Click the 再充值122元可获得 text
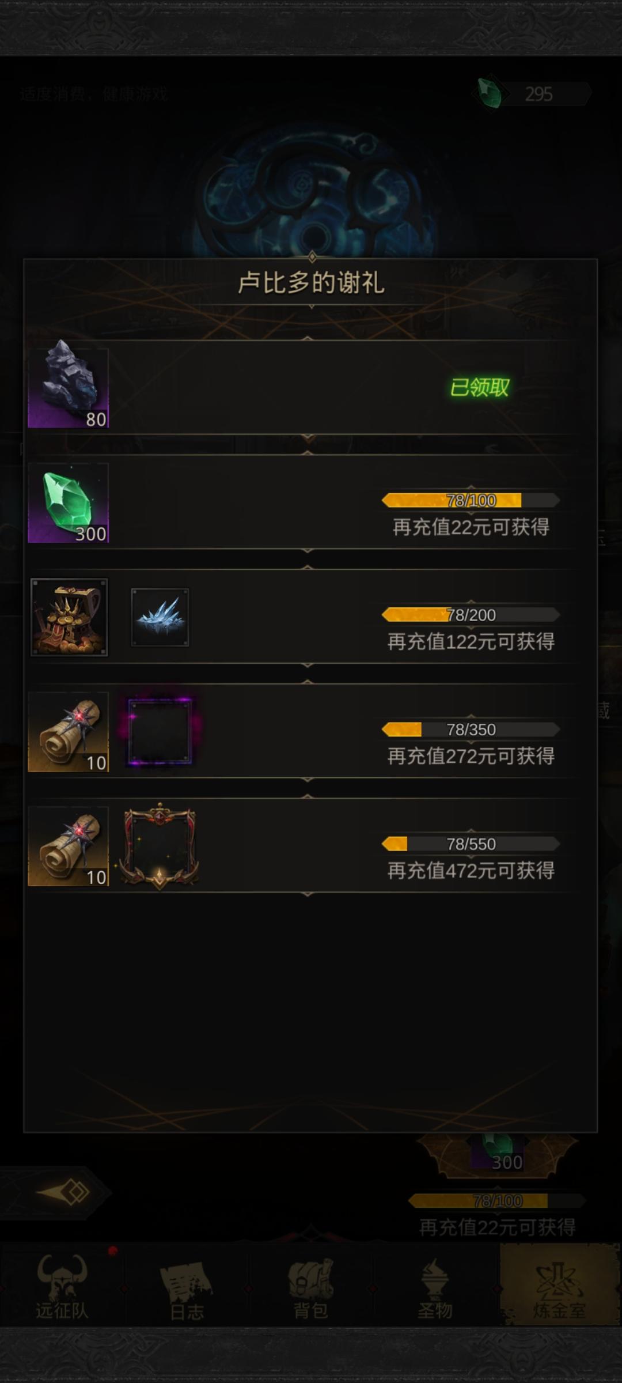Image resolution: width=622 pixels, height=1383 pixels. [471, 641]
